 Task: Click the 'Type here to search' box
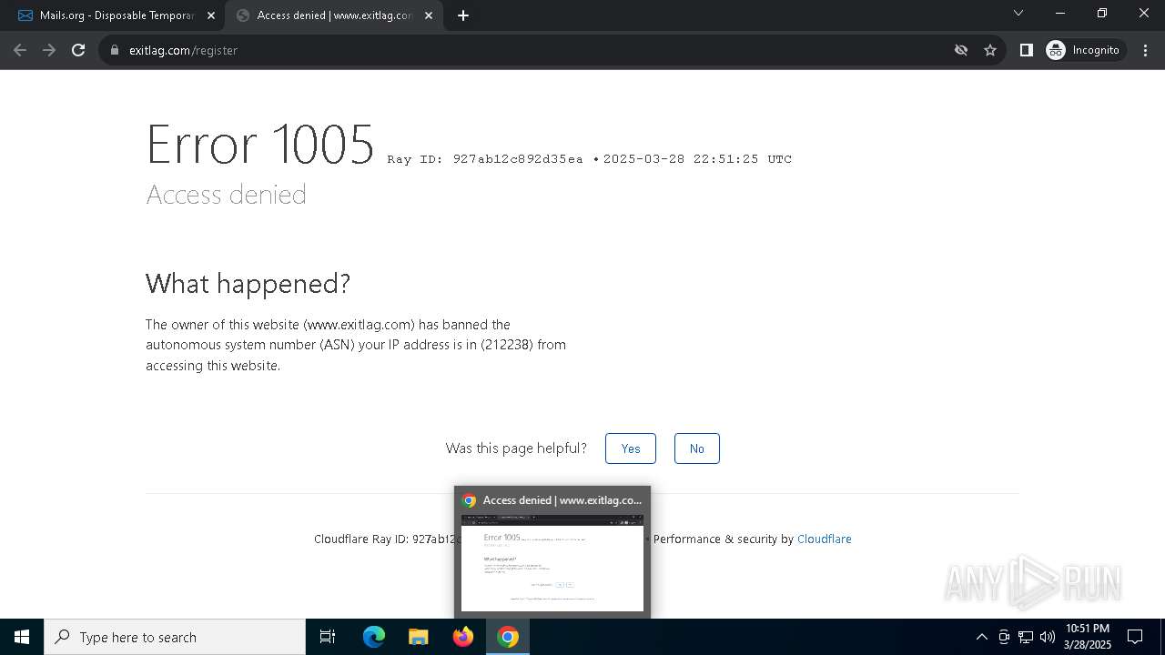175,637
